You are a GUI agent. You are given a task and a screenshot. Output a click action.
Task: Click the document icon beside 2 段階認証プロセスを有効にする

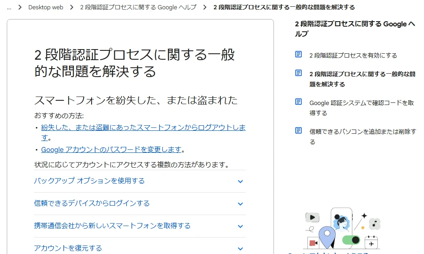pyautogui.click(x=298, y=54)
